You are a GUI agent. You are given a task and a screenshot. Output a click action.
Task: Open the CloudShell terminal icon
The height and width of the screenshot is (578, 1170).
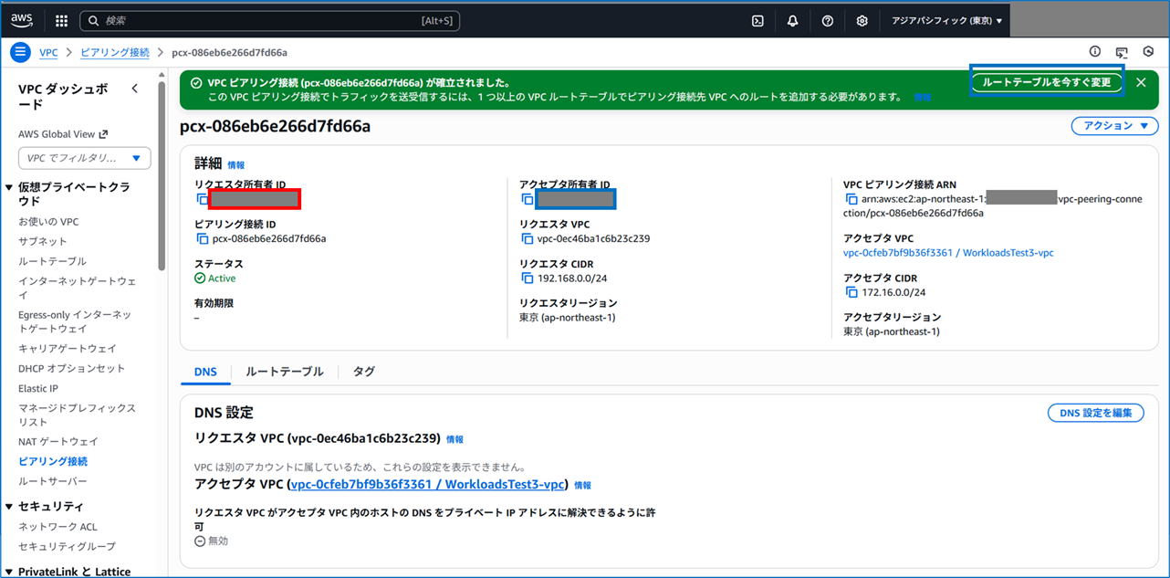[757, 20]
